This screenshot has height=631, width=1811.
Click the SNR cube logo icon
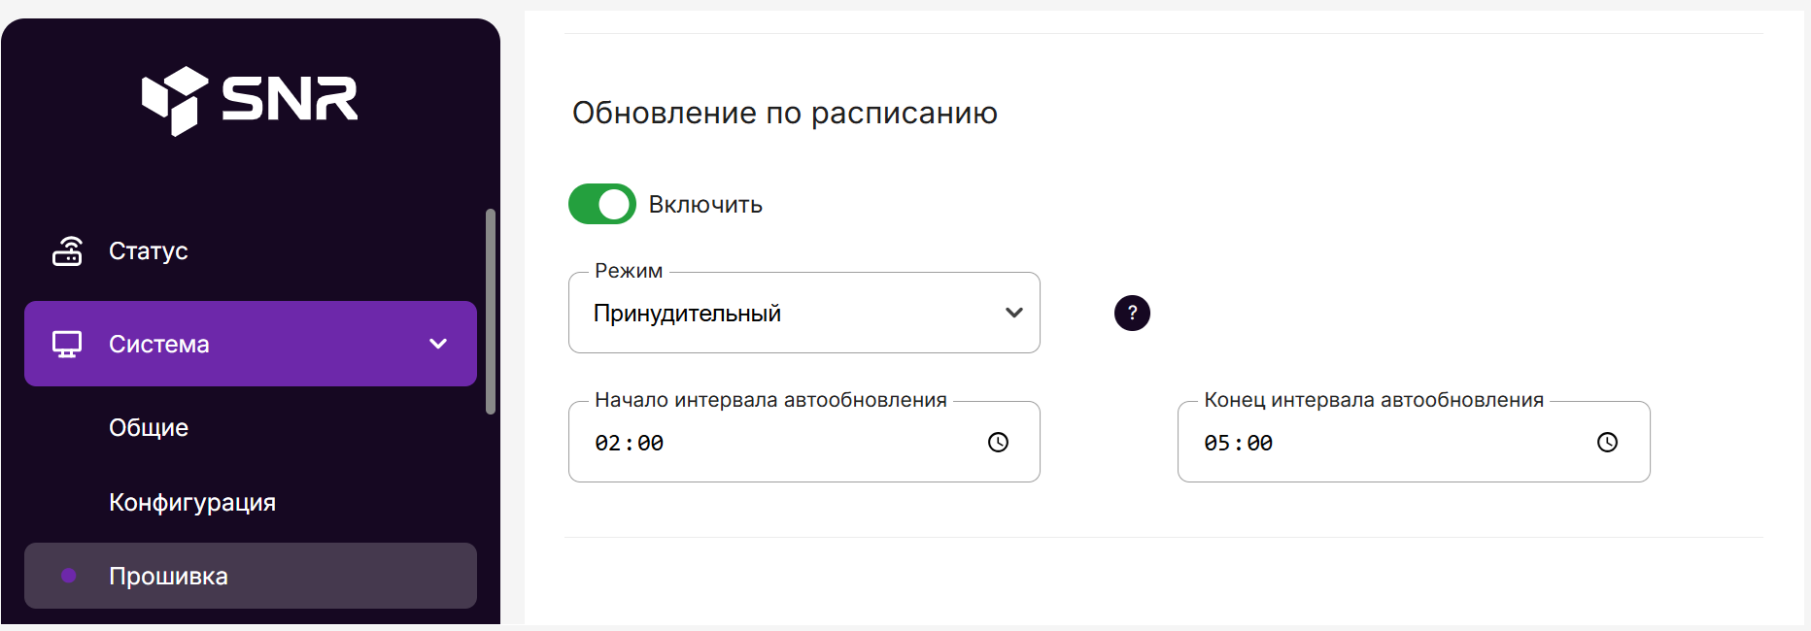[175, 100]
